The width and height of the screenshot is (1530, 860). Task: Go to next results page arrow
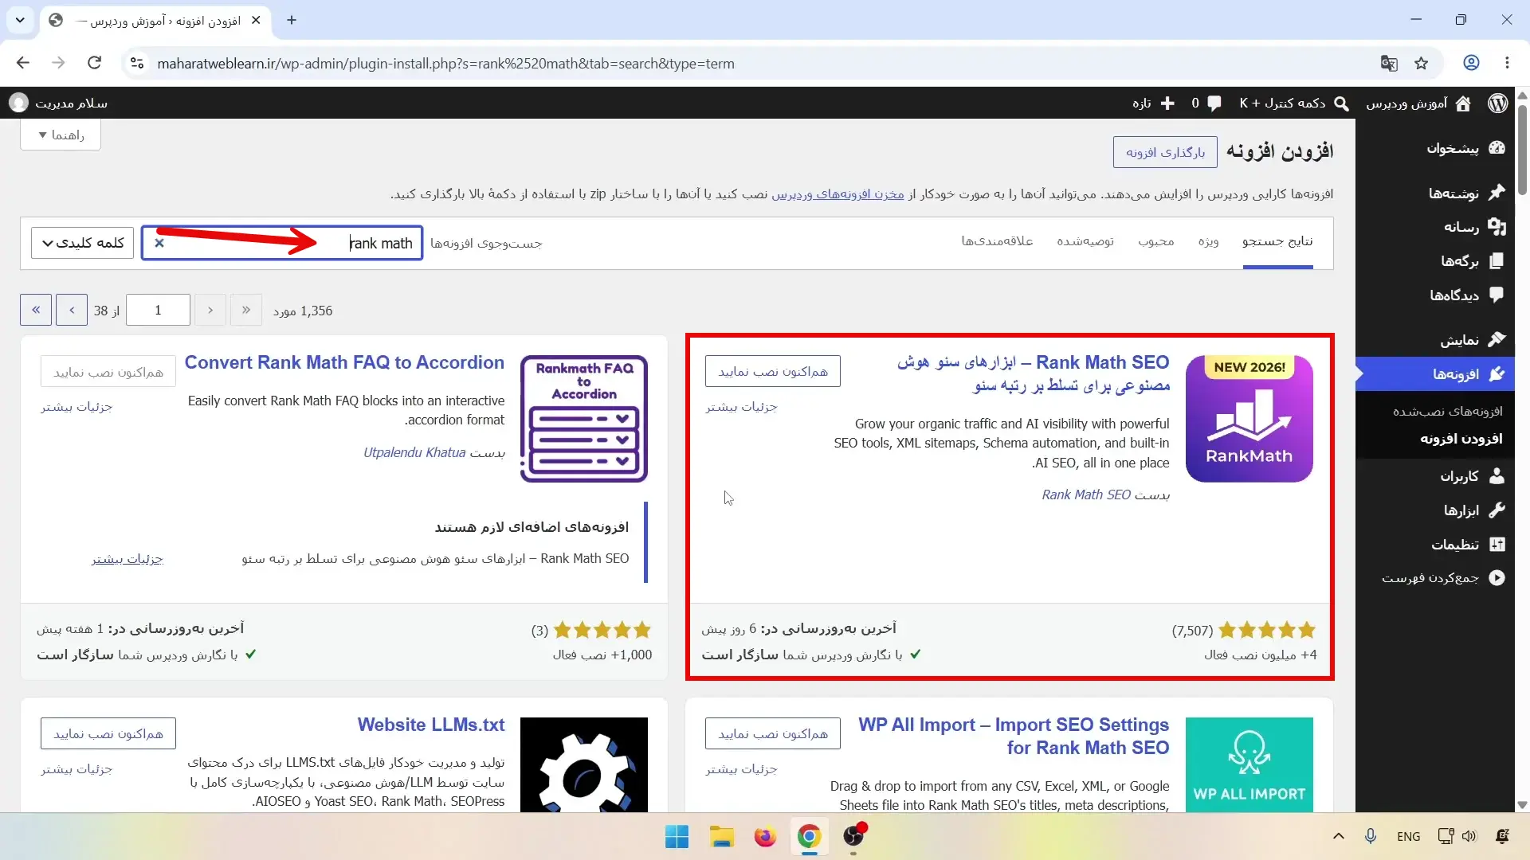point(72,310)
